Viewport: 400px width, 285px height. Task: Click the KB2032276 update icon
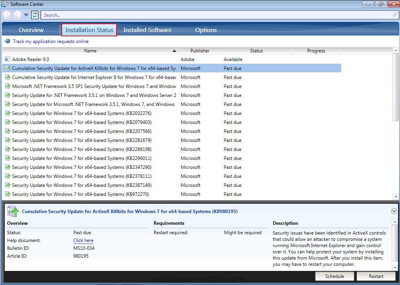(8, 113)
